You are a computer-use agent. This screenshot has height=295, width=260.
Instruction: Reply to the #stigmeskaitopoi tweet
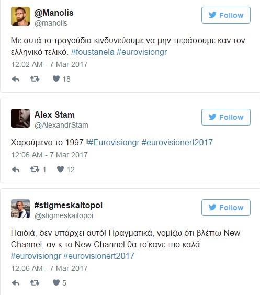pyautogui.click(x=16, y=283)
